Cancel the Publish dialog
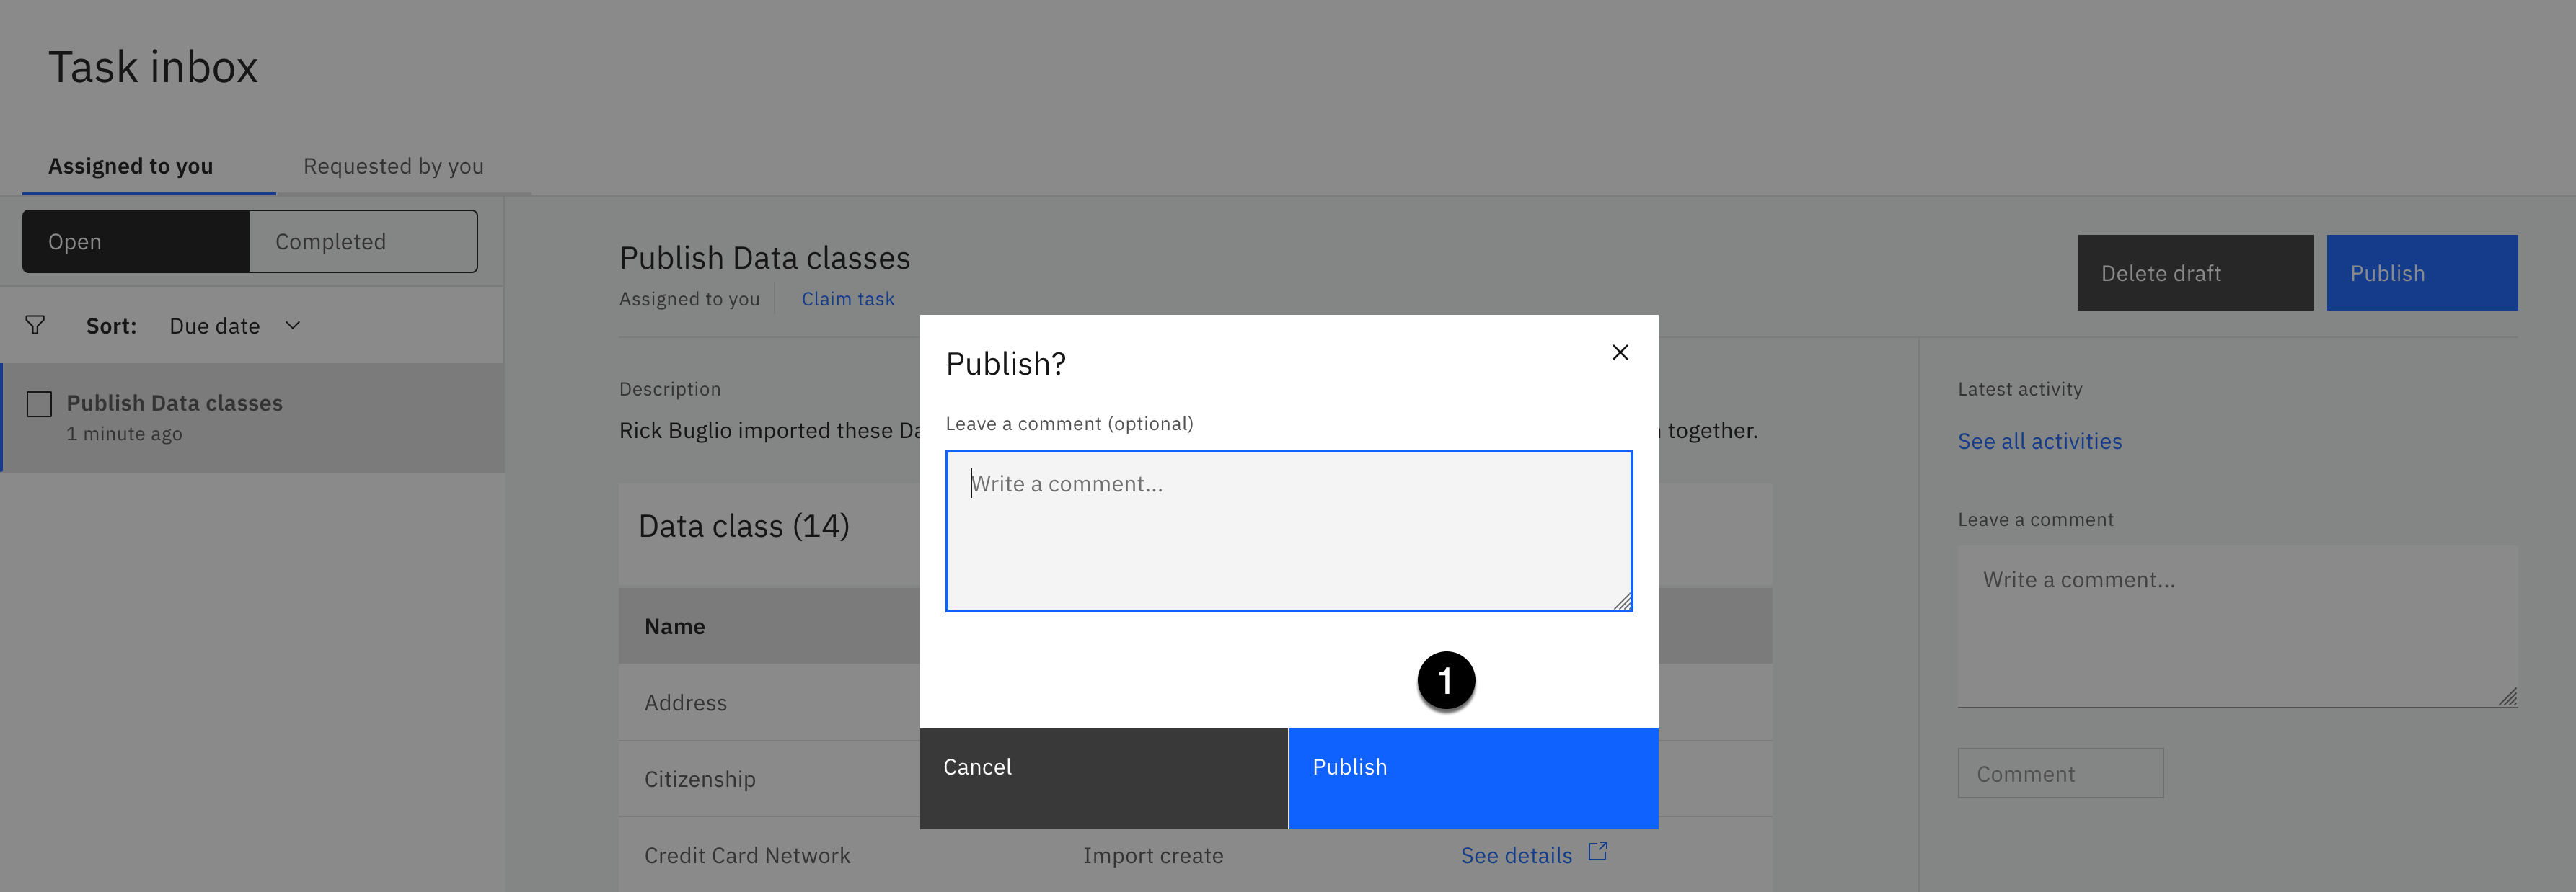 coord(1103,777)
